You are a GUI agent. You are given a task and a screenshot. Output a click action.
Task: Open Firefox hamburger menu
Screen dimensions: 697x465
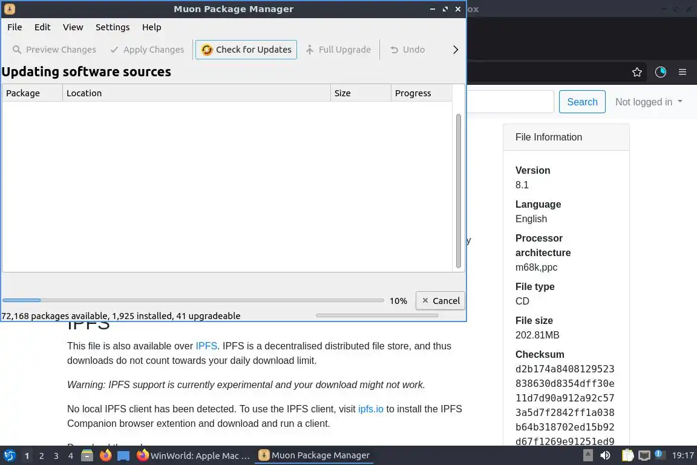[682, 72]
